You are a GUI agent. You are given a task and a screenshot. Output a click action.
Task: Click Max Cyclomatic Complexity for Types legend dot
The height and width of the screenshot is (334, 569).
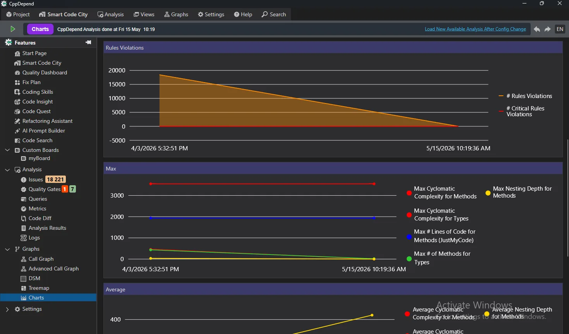[x=409, y=215]
